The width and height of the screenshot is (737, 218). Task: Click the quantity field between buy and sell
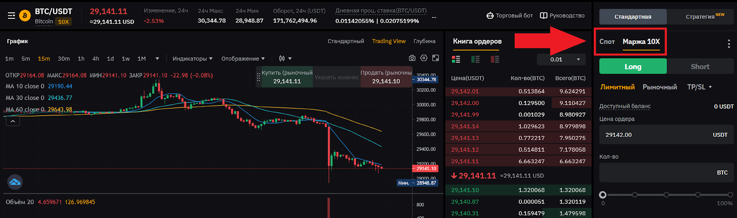pyautogui.click(x=337, y=77)
